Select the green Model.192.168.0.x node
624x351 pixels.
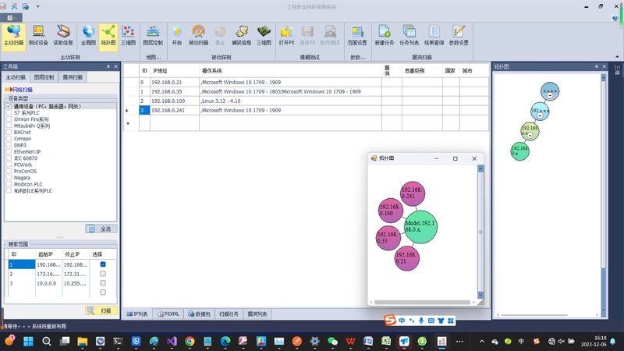[420, 226]
